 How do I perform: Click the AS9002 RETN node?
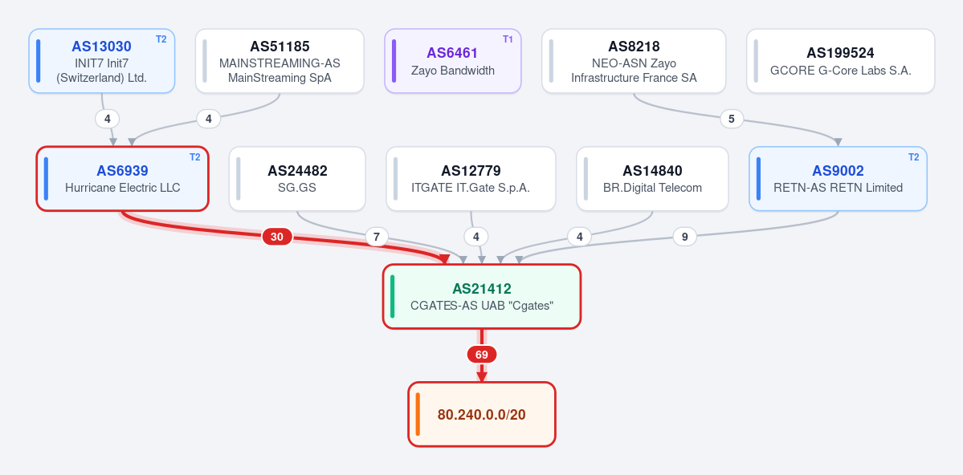[839, 179]
